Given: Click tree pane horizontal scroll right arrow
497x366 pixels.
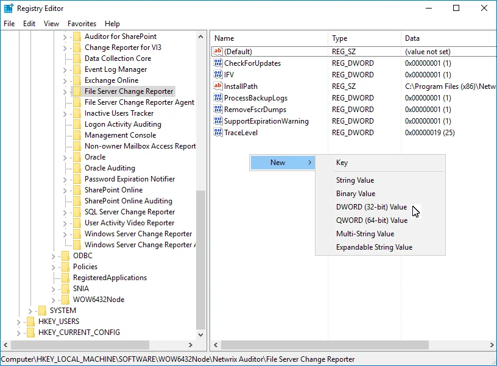Looking at the screenshot, I should 191,345.
